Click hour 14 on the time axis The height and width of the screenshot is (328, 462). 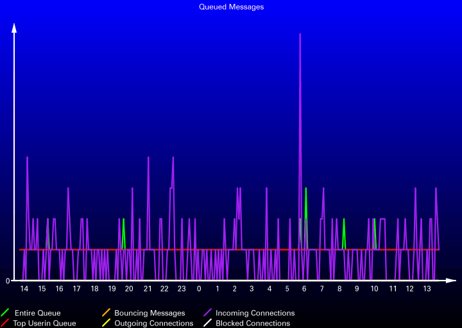pyautogui.click(x=24, y=289)
